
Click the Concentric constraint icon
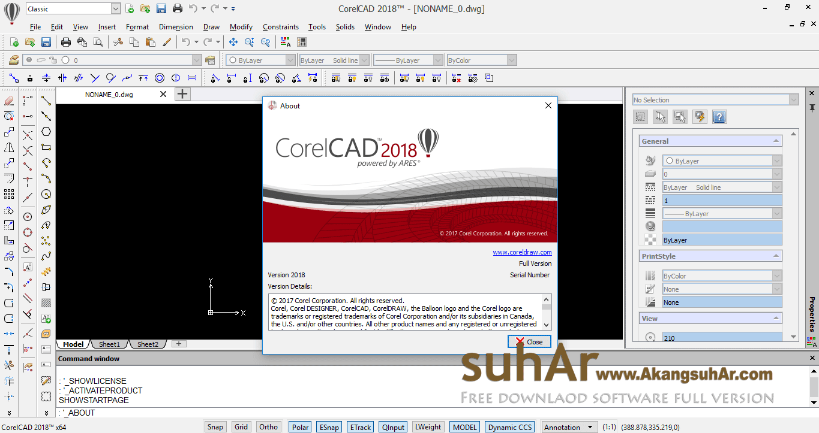tap(160, 78)
